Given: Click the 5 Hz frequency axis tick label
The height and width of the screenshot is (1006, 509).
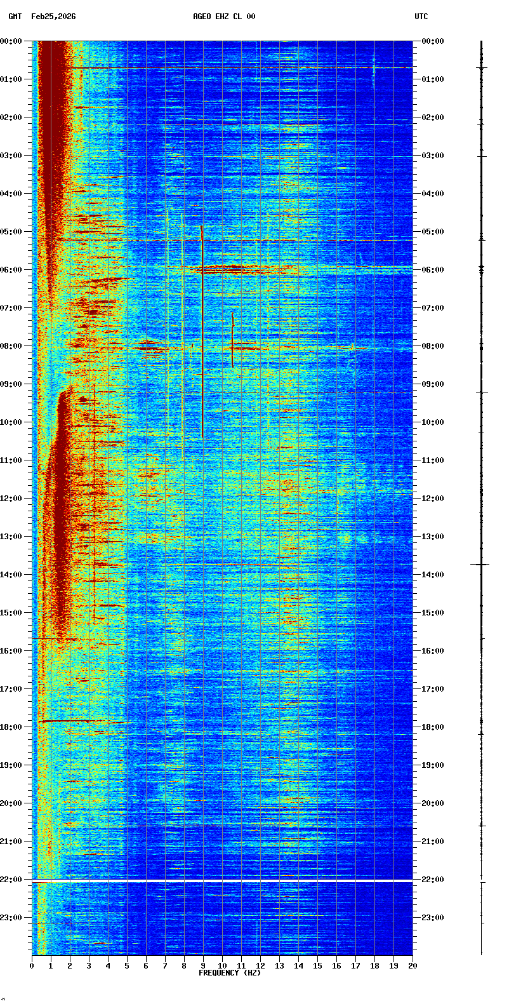Looking at the screenshot, I should click(127, 966).
